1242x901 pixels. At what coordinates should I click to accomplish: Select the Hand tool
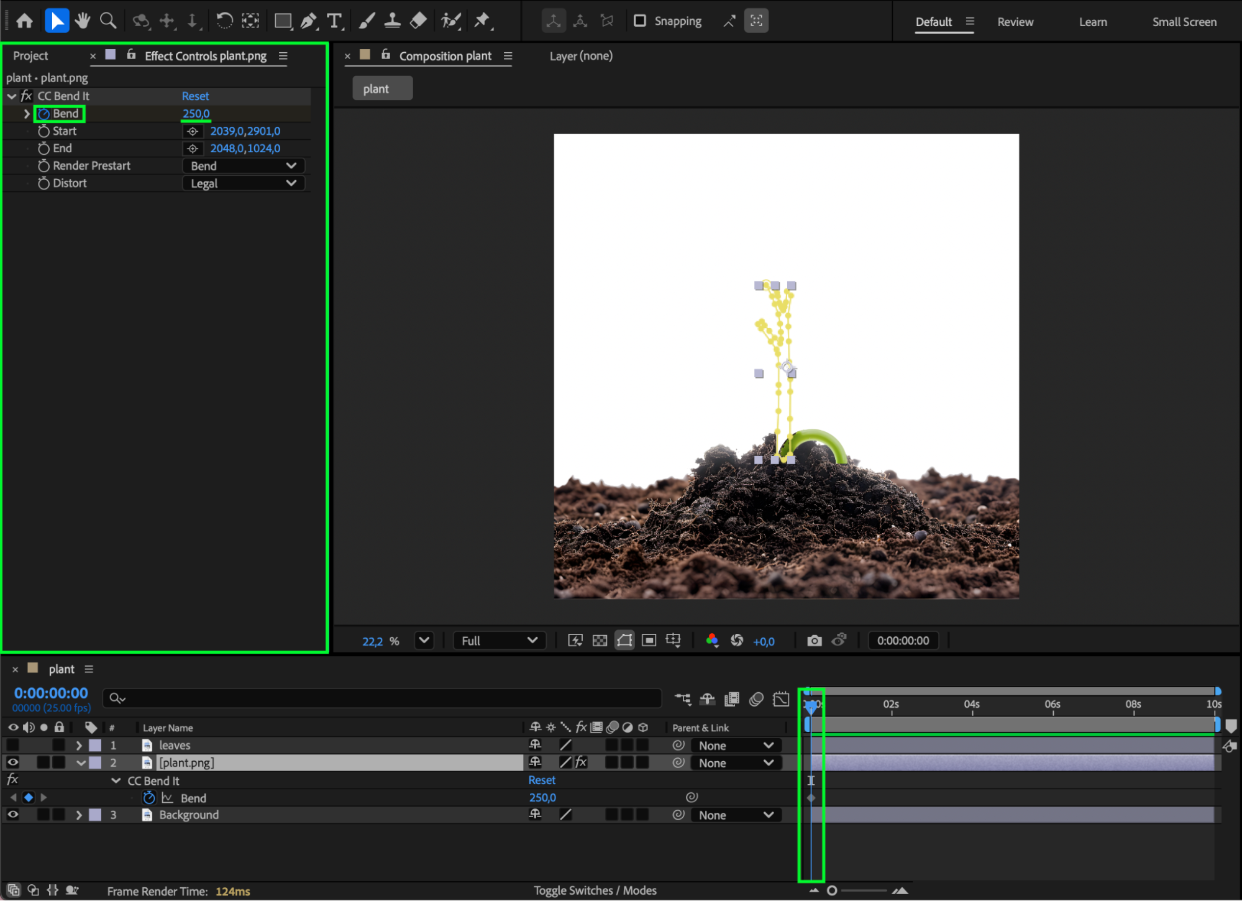[82, 21]
